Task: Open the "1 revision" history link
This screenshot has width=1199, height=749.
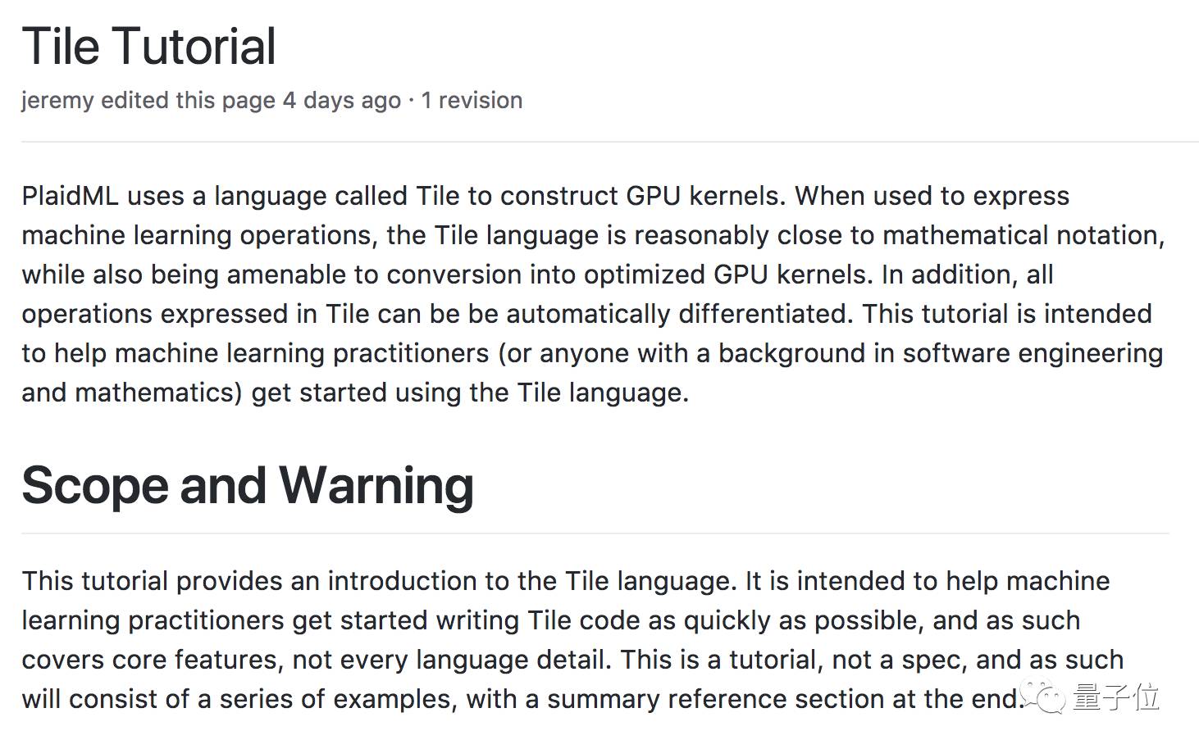Action: pyautogui.click(x=472, y=100)
